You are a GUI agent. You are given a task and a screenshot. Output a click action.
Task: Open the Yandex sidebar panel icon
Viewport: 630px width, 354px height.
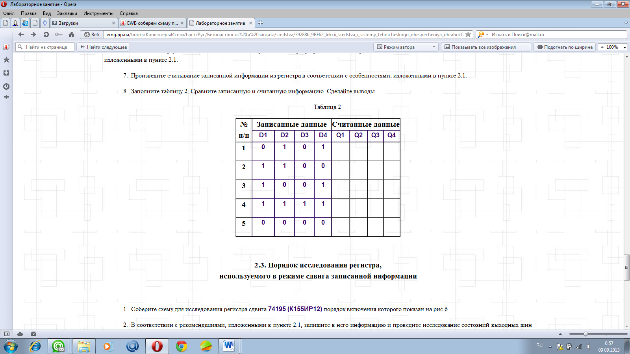click(6, 47)
